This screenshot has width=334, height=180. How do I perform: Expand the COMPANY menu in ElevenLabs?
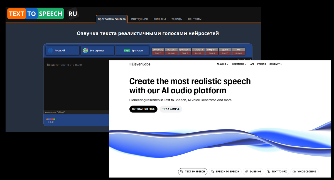(276, 64)
